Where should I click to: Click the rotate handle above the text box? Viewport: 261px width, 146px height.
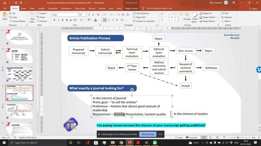132,90
